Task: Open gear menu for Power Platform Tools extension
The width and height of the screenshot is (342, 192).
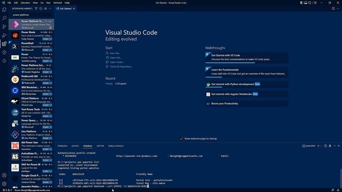Action: 50,28
